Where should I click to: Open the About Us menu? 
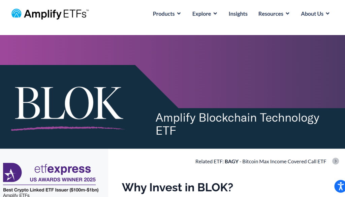pyautogui.click(x=312, y=14)
